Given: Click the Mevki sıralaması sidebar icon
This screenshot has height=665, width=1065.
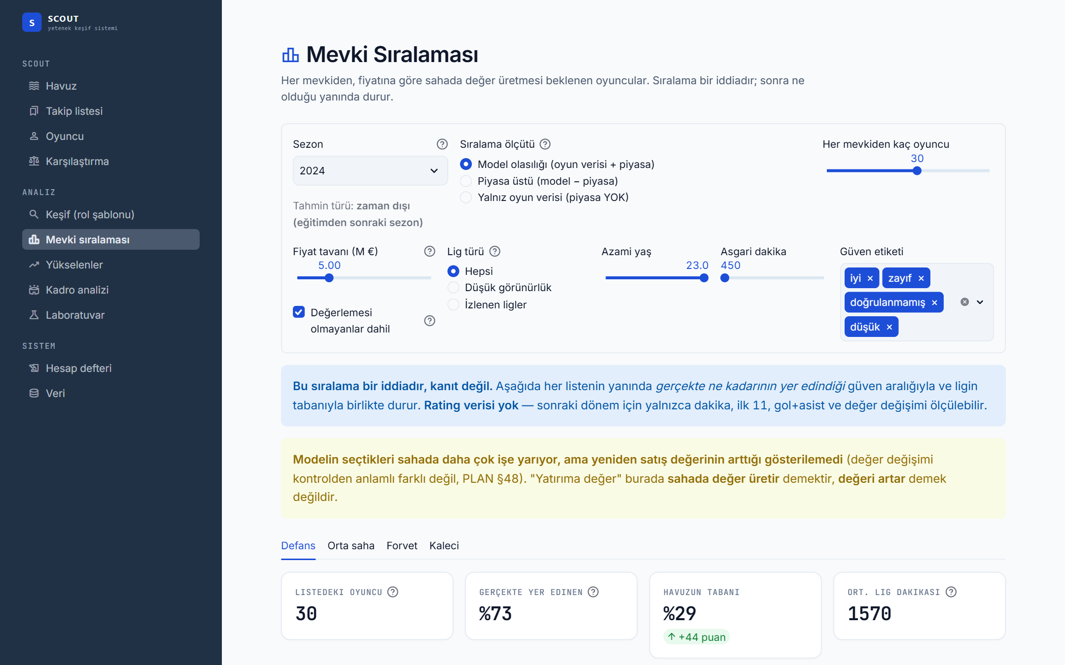Looking at the screenshot, I should tap(34, 239).
